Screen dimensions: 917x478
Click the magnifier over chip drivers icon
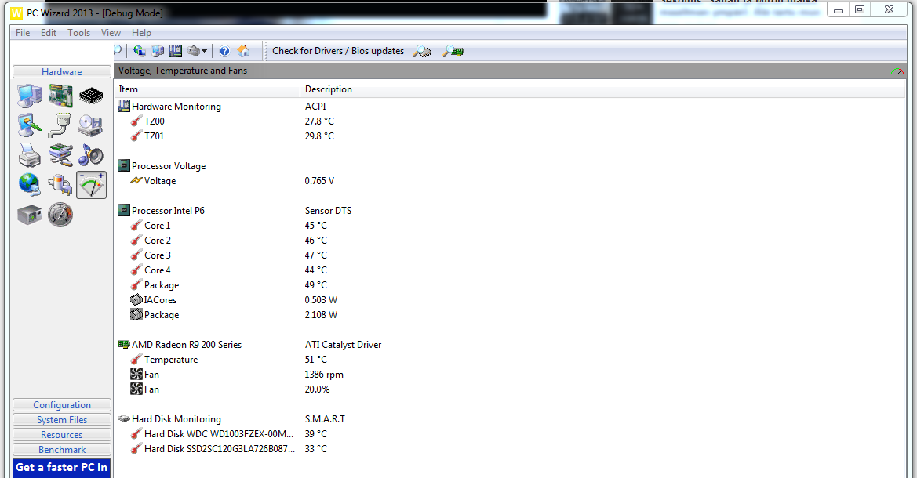click(x=422, y=52)
